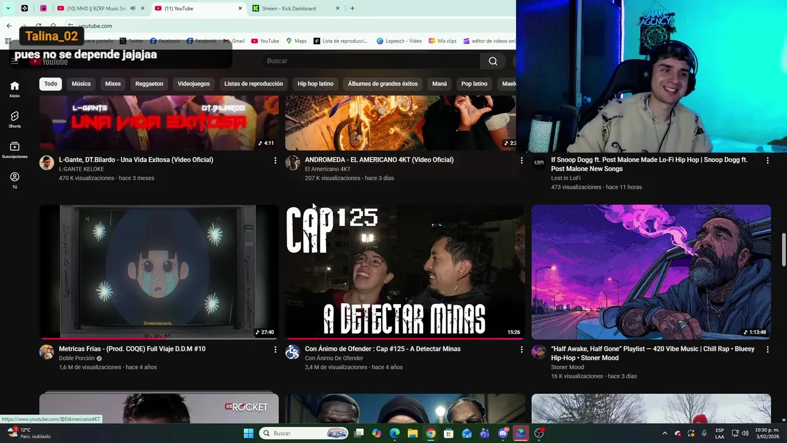
Task: Open a new browser tab
Action: click(352, 9)
